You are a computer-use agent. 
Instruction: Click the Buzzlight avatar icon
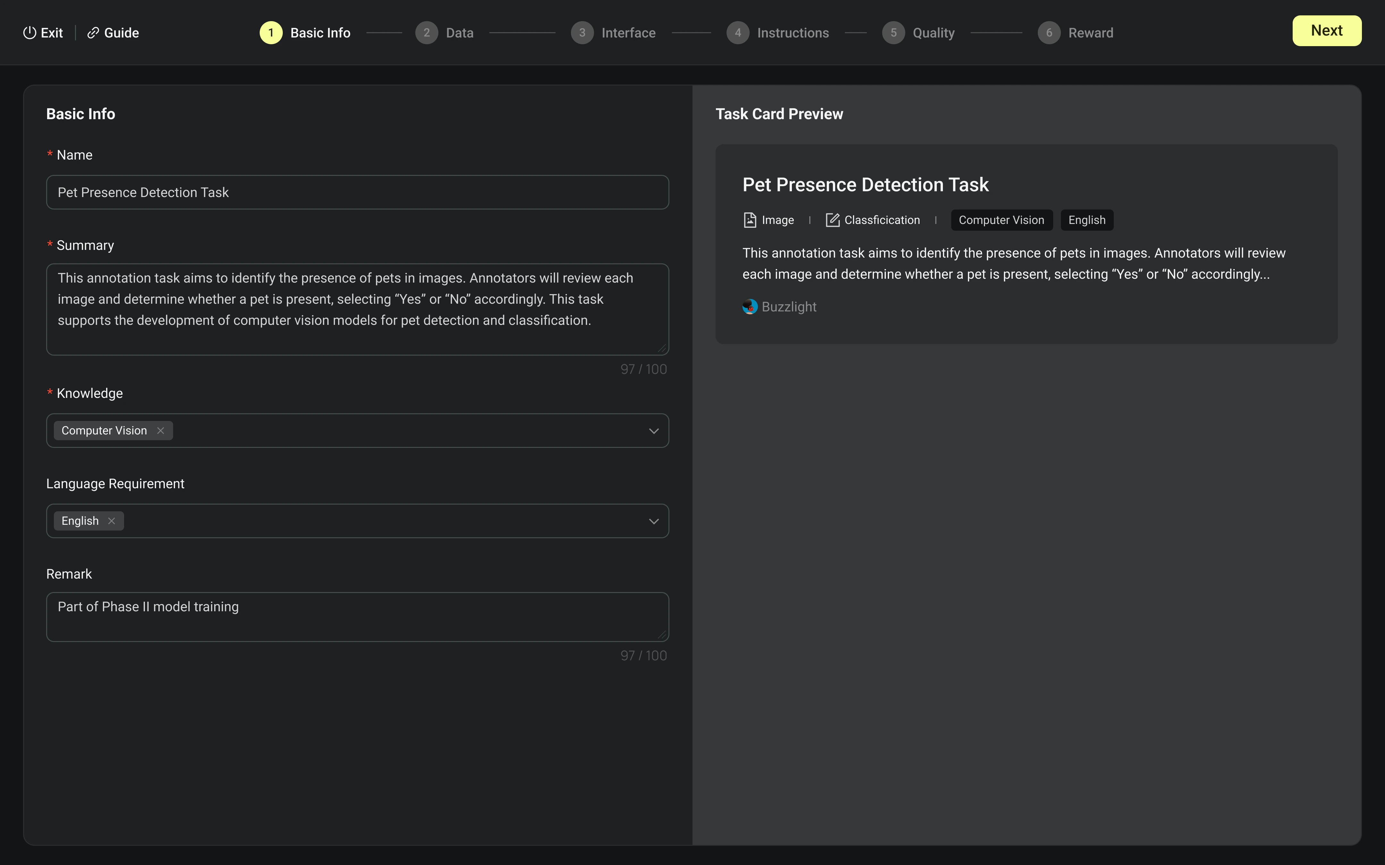click(750, 307)
